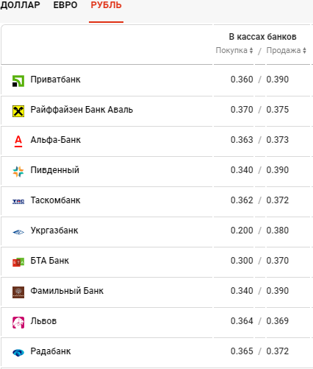Click the brown Фамильный Банк logo

click(x=18, y=292)
